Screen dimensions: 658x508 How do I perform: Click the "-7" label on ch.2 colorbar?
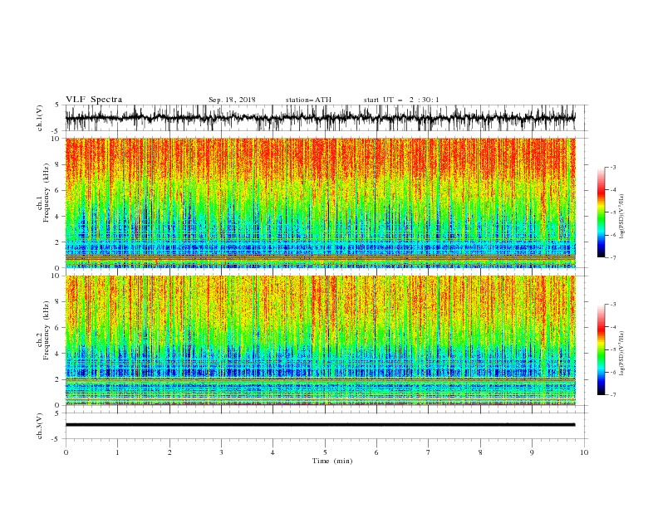click(x=612, y=394)
